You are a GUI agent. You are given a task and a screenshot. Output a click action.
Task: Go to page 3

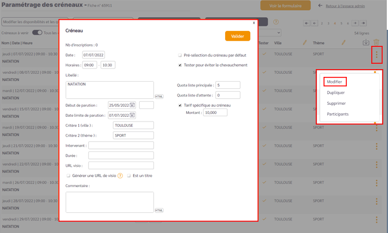pyautogui.click(x=328, y=23)
